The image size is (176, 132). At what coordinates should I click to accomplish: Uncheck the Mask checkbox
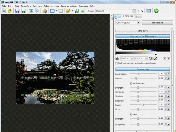click(131, 114)
